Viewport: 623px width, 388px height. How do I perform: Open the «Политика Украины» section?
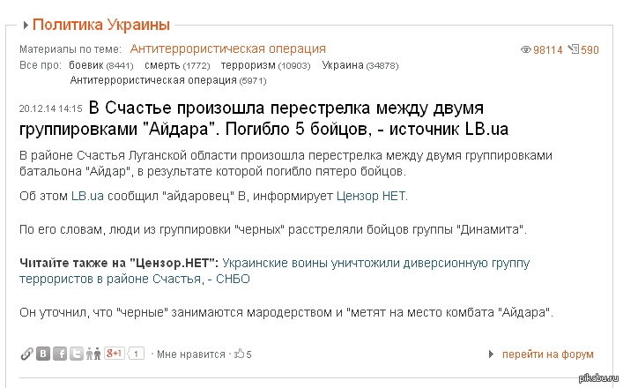pos(101,25)
